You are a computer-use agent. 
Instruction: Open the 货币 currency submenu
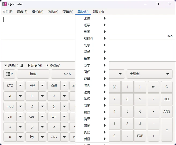92,52
